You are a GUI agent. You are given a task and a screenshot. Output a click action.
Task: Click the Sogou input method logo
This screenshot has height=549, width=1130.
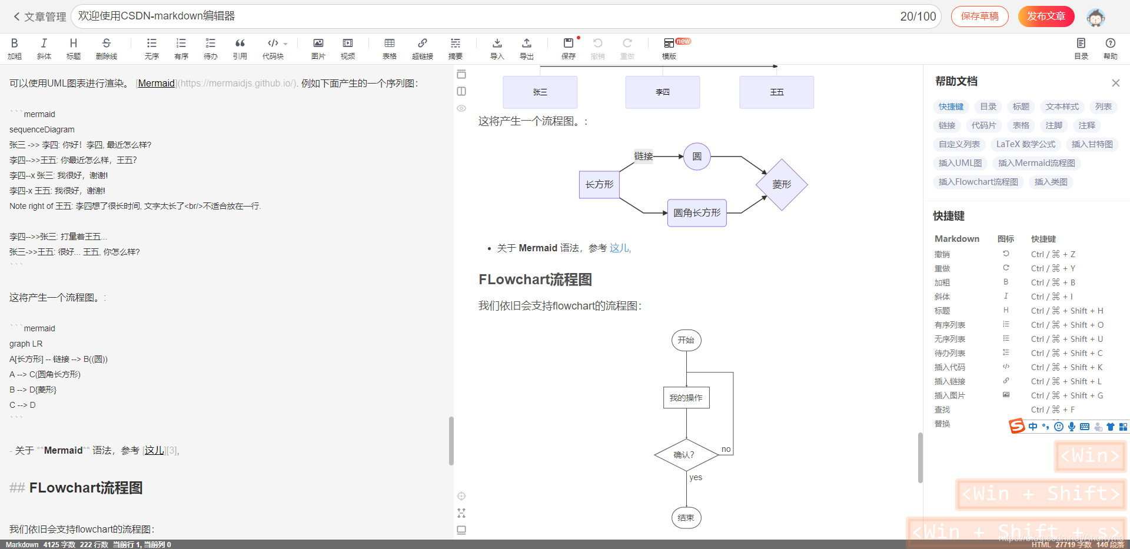1017,426
